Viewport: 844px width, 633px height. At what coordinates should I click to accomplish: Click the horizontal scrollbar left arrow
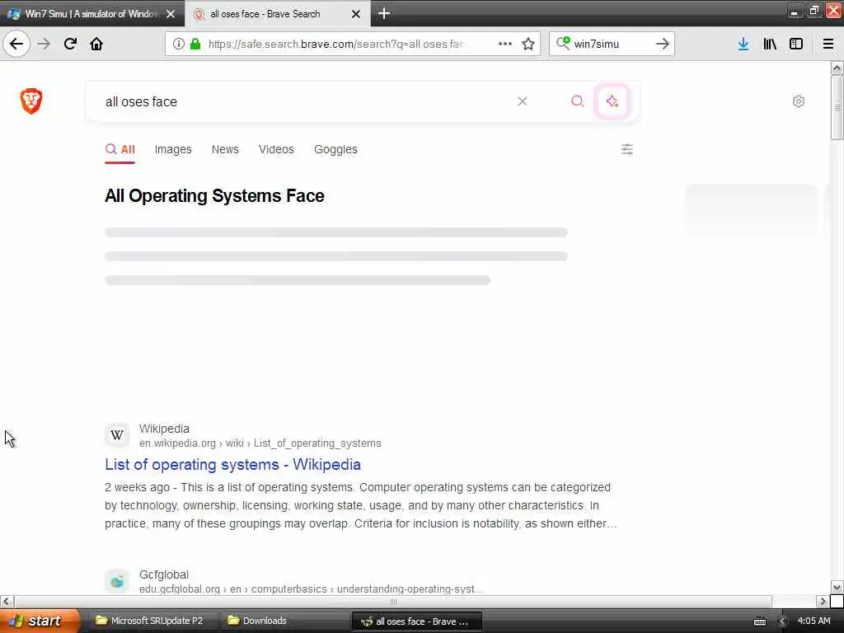click(6, 601)
